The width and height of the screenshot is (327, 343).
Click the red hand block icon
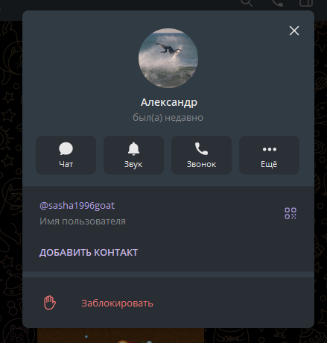(50, 303)
